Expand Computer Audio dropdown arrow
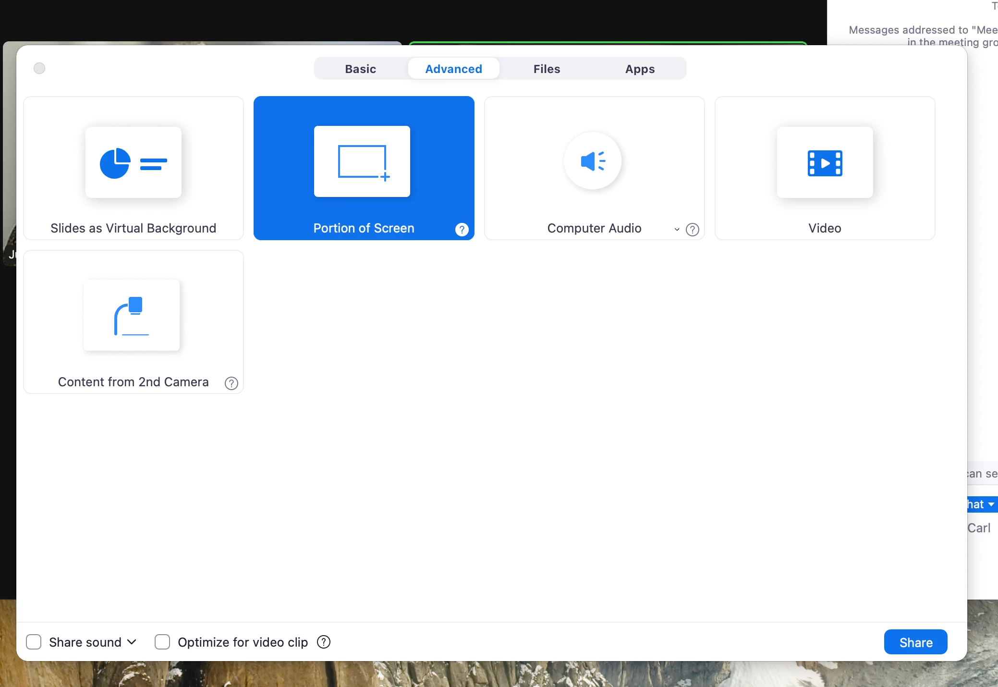Viewport: 998px width, 687px height. pyautogui.click(x=677, y=230)
